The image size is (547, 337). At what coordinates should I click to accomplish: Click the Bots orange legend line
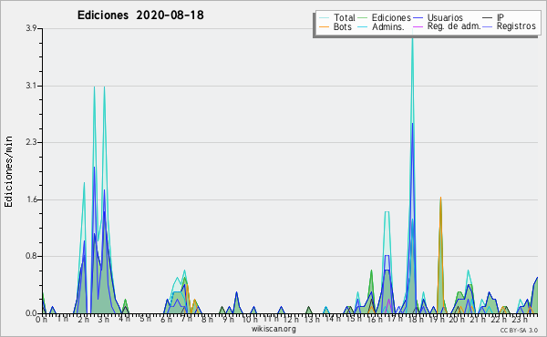(x=324, y=26)
